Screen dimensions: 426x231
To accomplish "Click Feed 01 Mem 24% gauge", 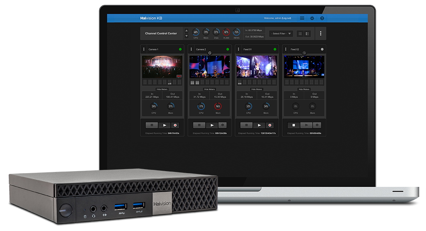I will [266, 106].
